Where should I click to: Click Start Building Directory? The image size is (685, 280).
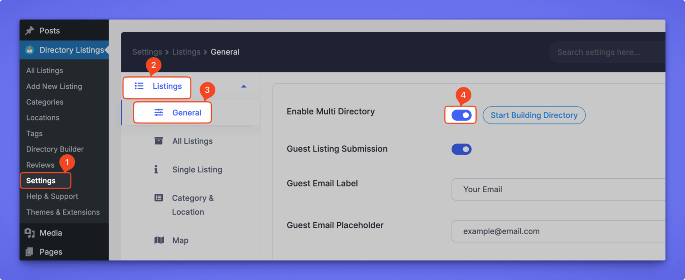[x=534, y=115]
